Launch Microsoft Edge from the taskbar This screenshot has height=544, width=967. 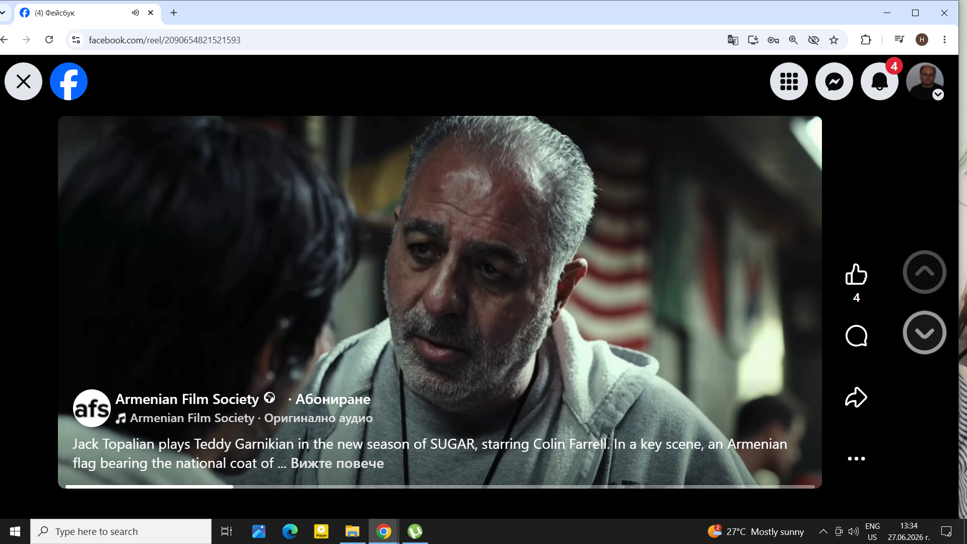(290, 531)
